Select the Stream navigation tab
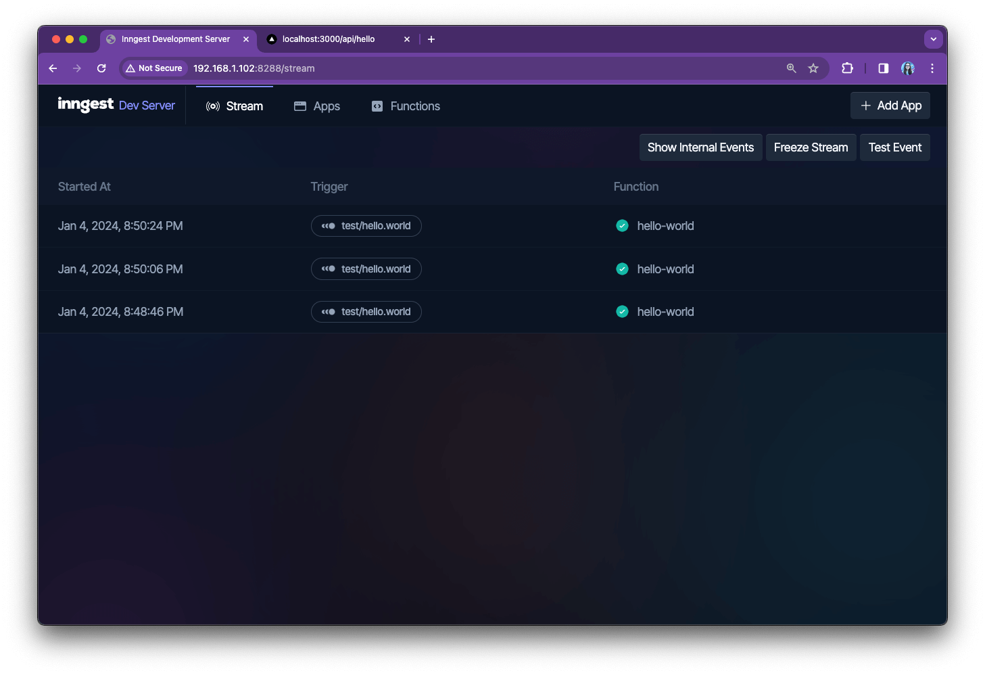985x675 pixels. [244, 106]
